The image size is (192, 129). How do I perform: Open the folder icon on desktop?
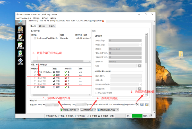click(181, 54)
